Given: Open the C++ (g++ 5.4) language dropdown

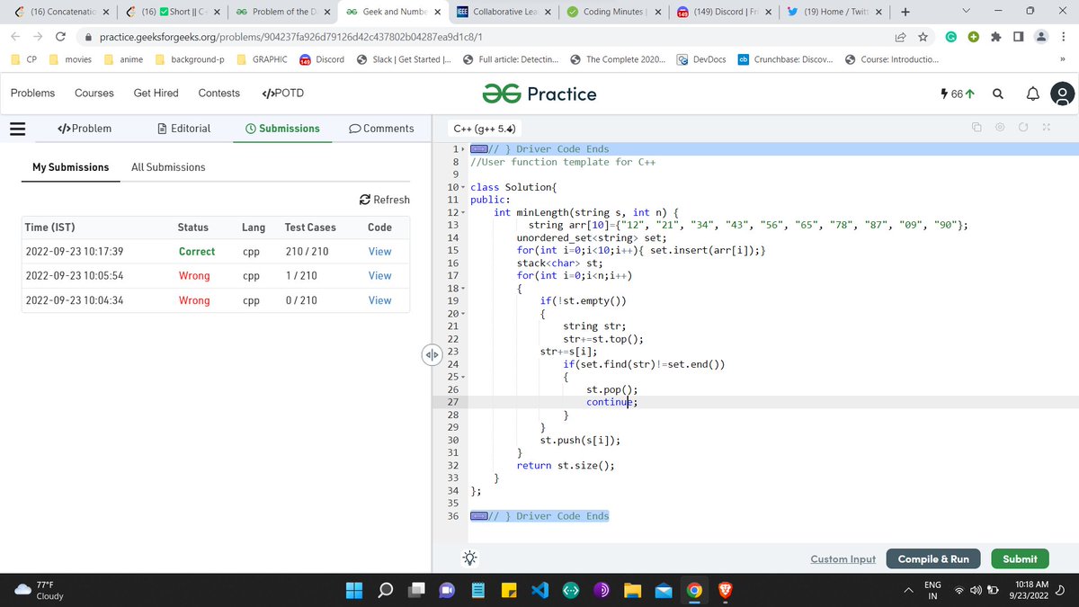Looking at the screenshot, I should click(486, 129).
